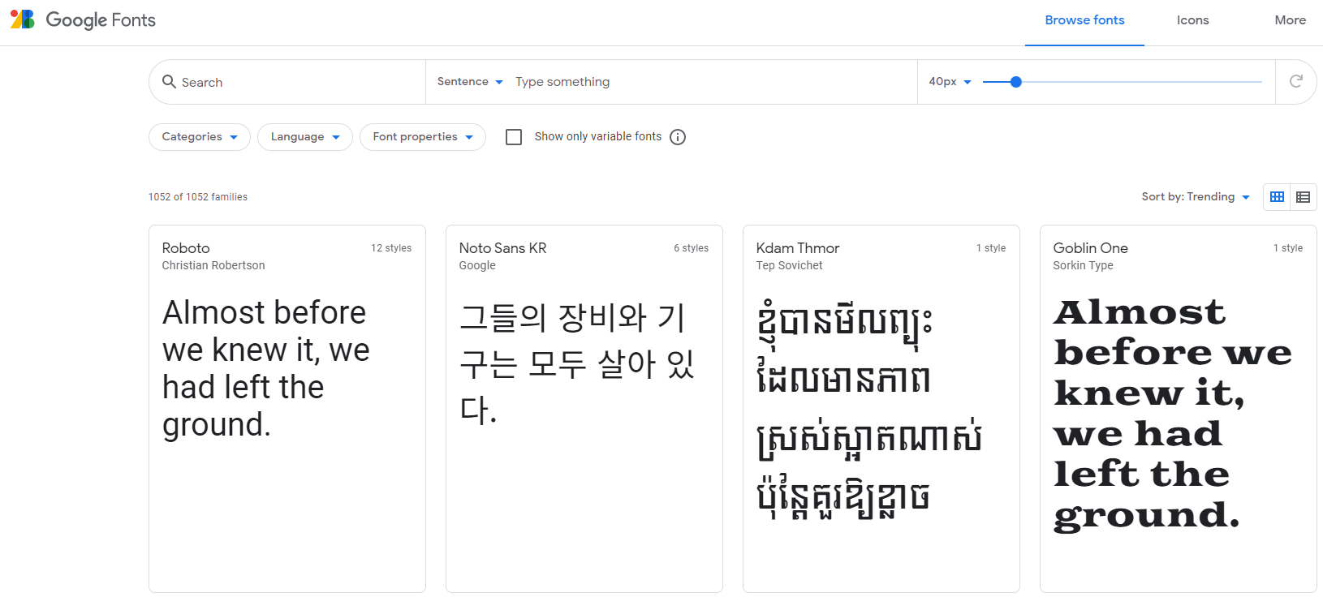Open the Sort by: Trending dropdown

tap(1196, 197)
